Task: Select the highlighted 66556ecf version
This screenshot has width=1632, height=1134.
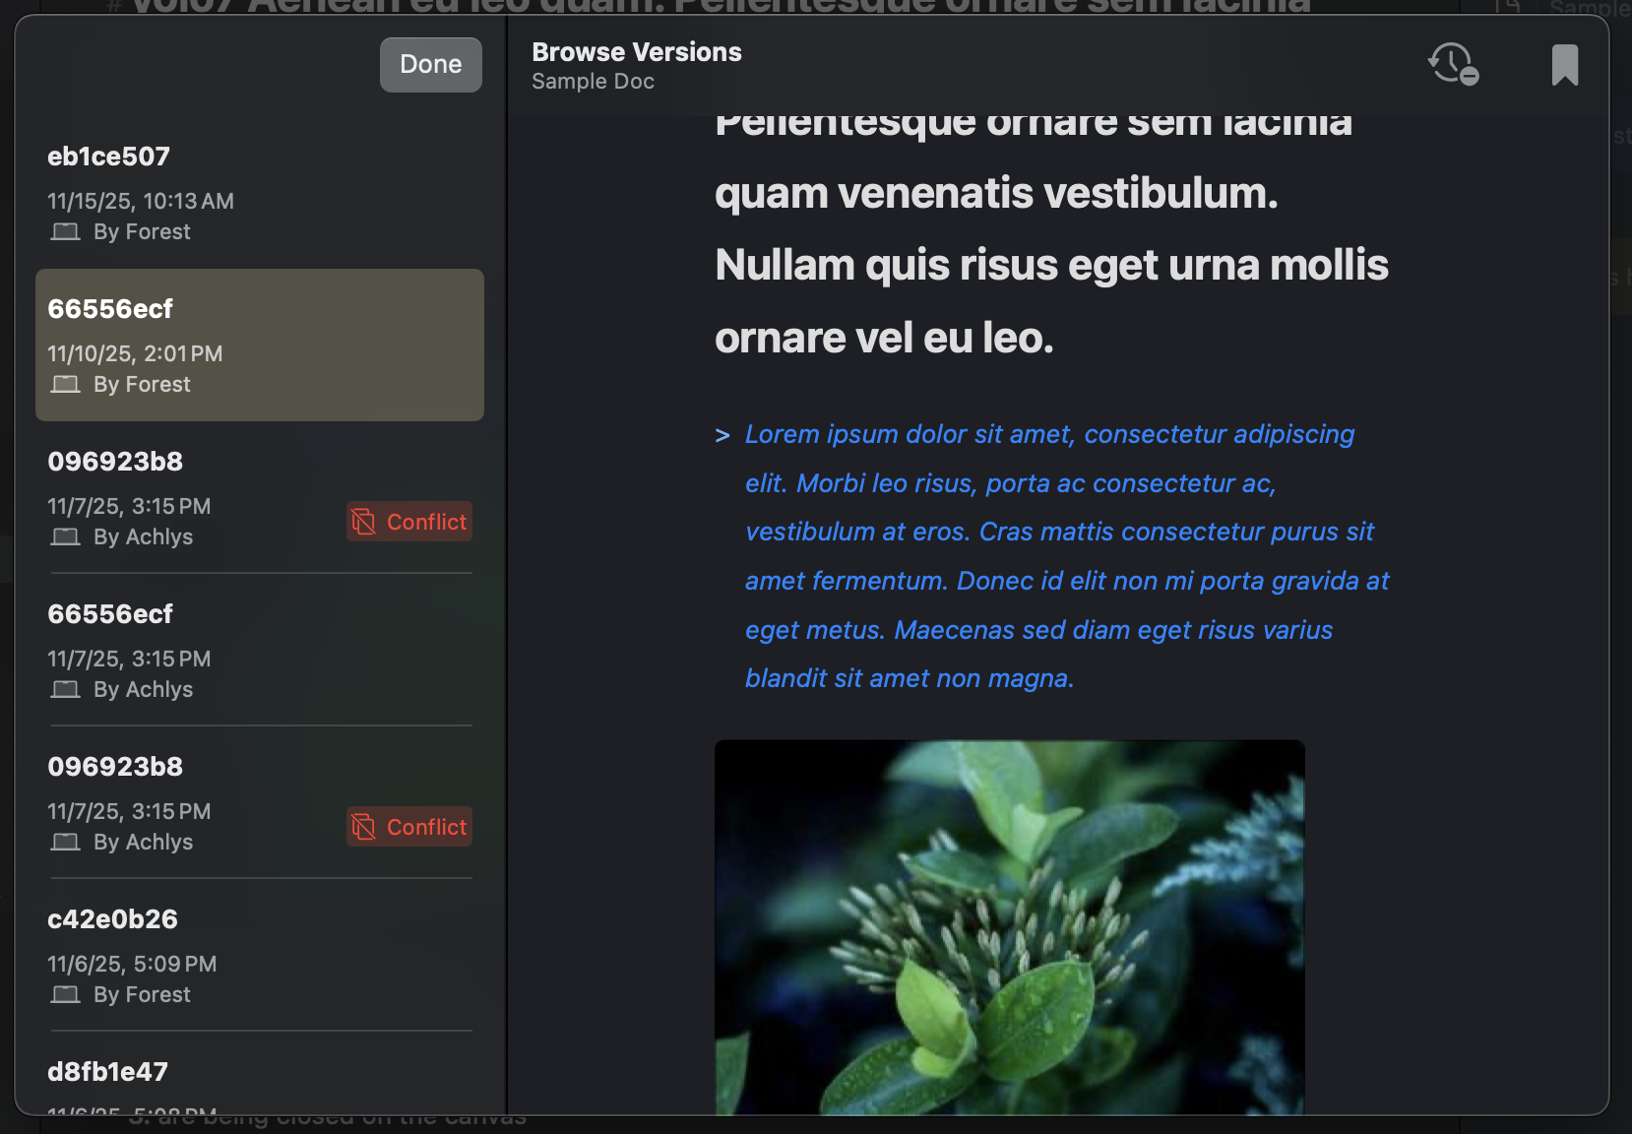Action: click(x=259, y=345)
